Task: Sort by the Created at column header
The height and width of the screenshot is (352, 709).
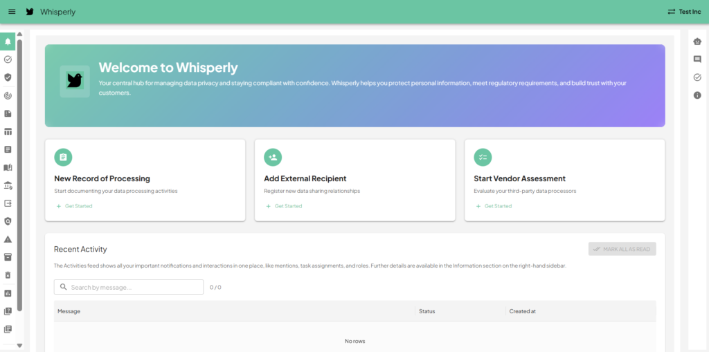Action: tap(581, 311)
